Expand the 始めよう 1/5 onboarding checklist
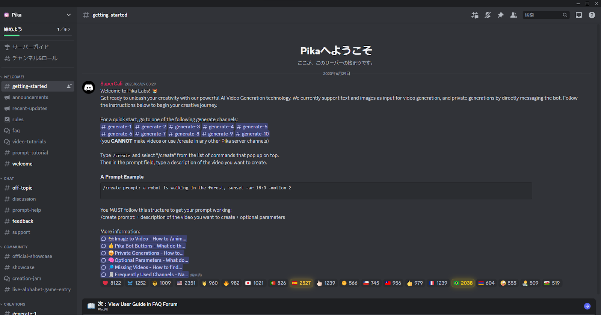The width and height of the screenshot is (601, 315). pos(37,31)
